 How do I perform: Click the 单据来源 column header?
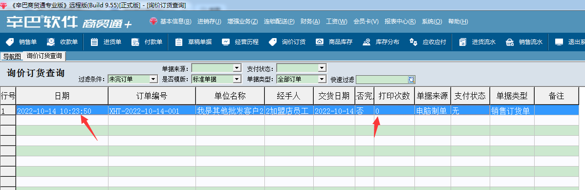pyautogui.click(x=433, y=96)
